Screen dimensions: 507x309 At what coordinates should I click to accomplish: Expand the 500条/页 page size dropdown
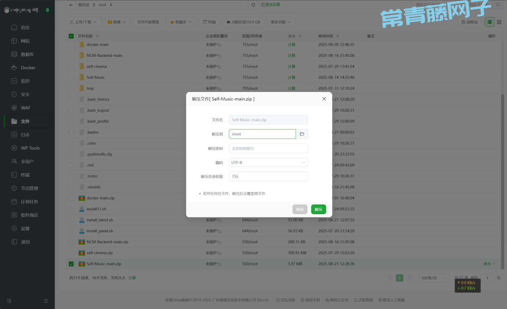pos(434,278)
